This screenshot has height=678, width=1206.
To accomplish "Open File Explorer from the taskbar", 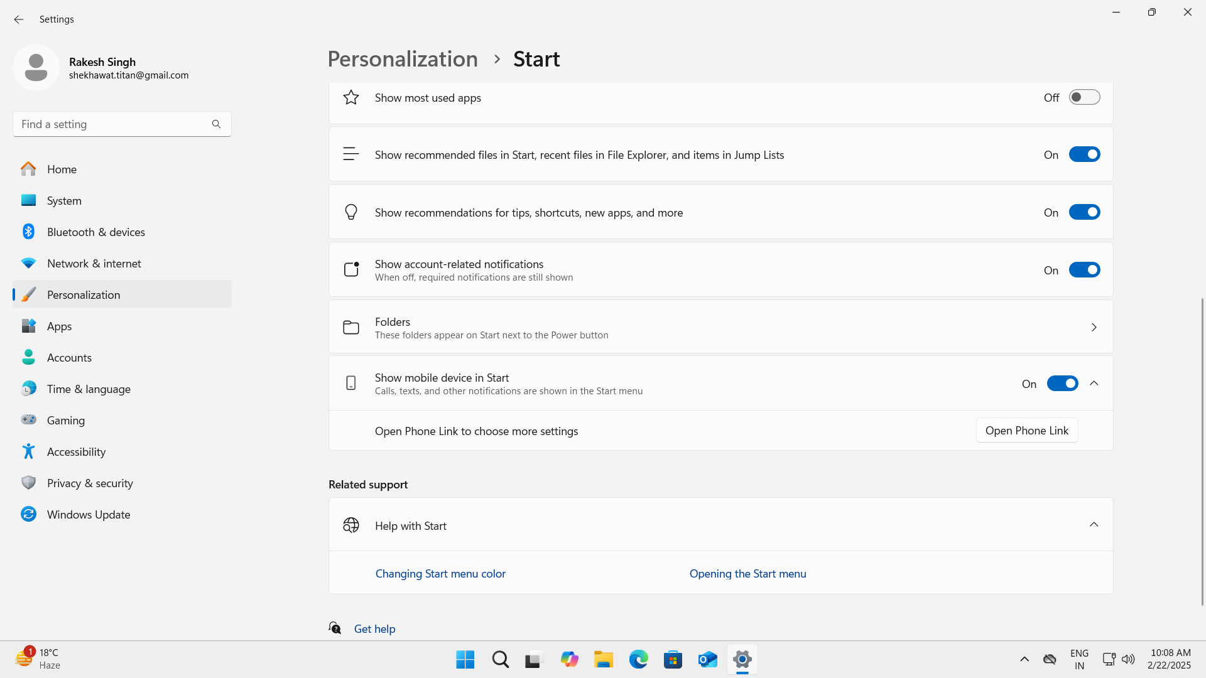I will [x=604, y=659].
